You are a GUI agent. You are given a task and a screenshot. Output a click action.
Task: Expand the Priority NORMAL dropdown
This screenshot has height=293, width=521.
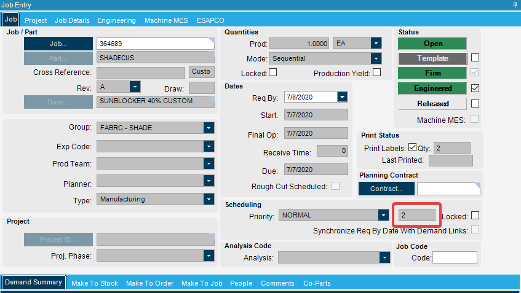tap(383, 215)
